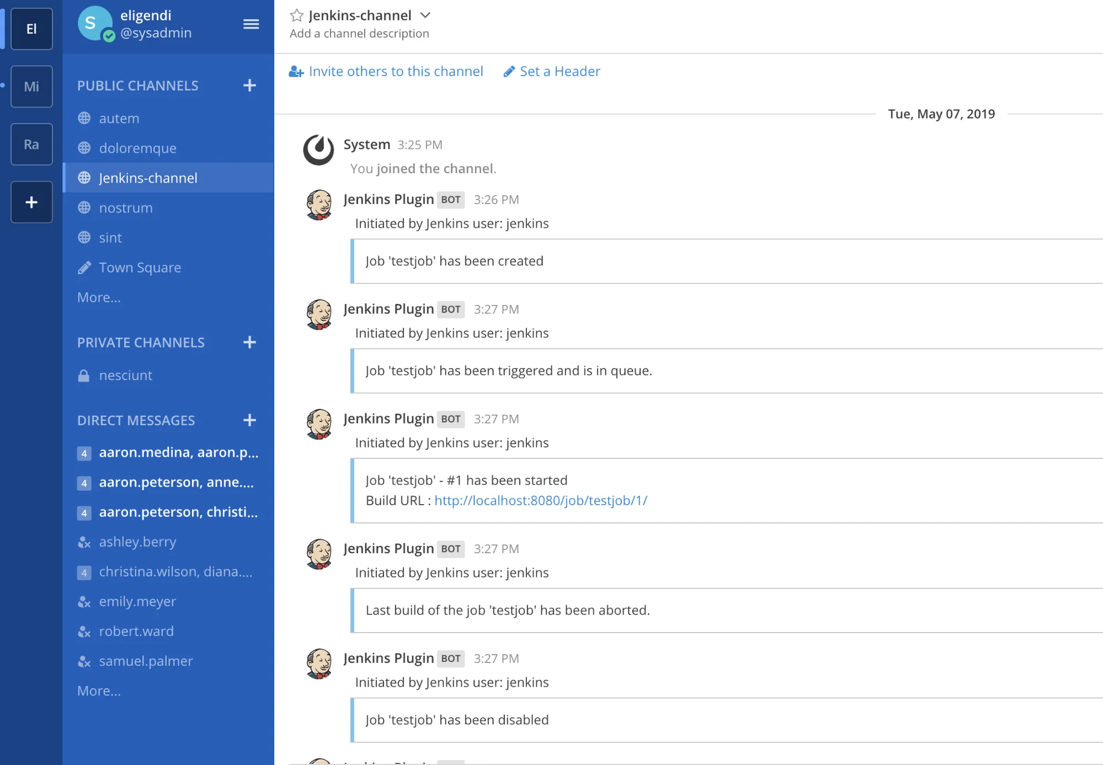Click Jenkins avatar on aborted message
The width and height of the screenshot is (1103, 765).
coord(318,554)
